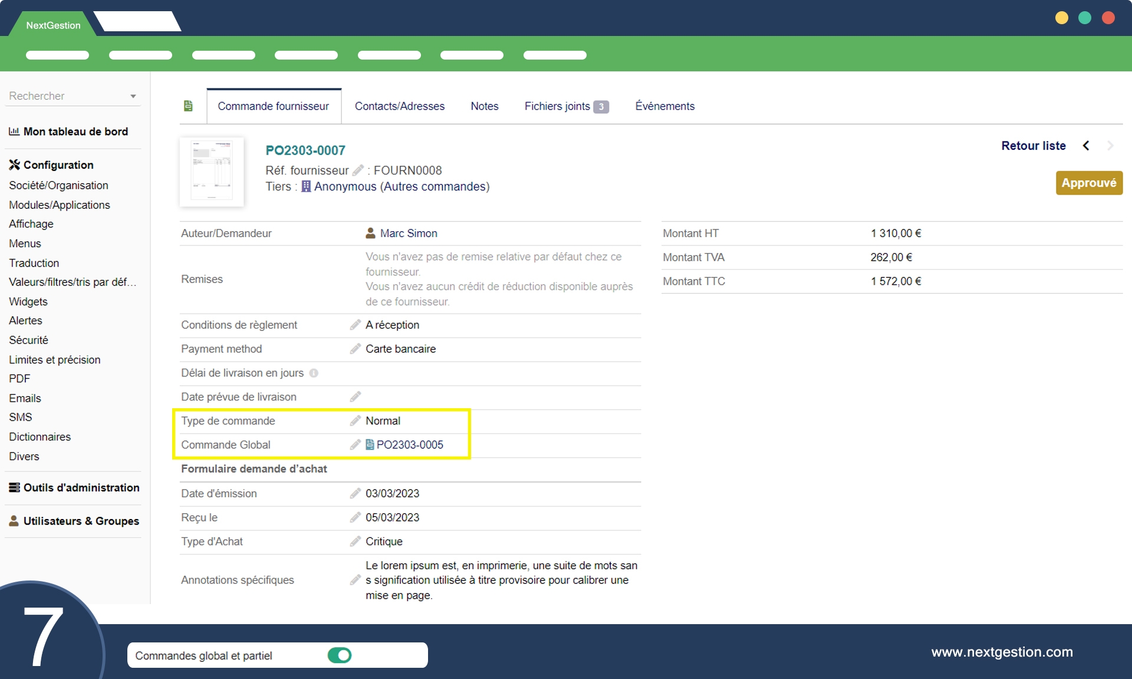Edit Date prévue de livraison pencil
Viewport: 1132px width, 679px height.
[x=355, y=397]
